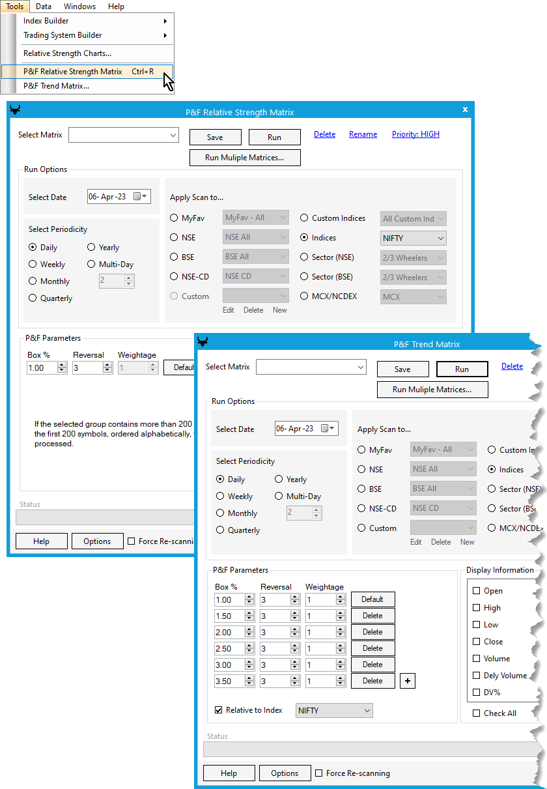
Task: Click the 2.00 Box % input field
Action: [x=229, y=632]
